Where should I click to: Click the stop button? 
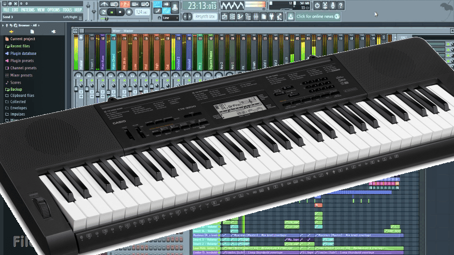pos(120,12)
